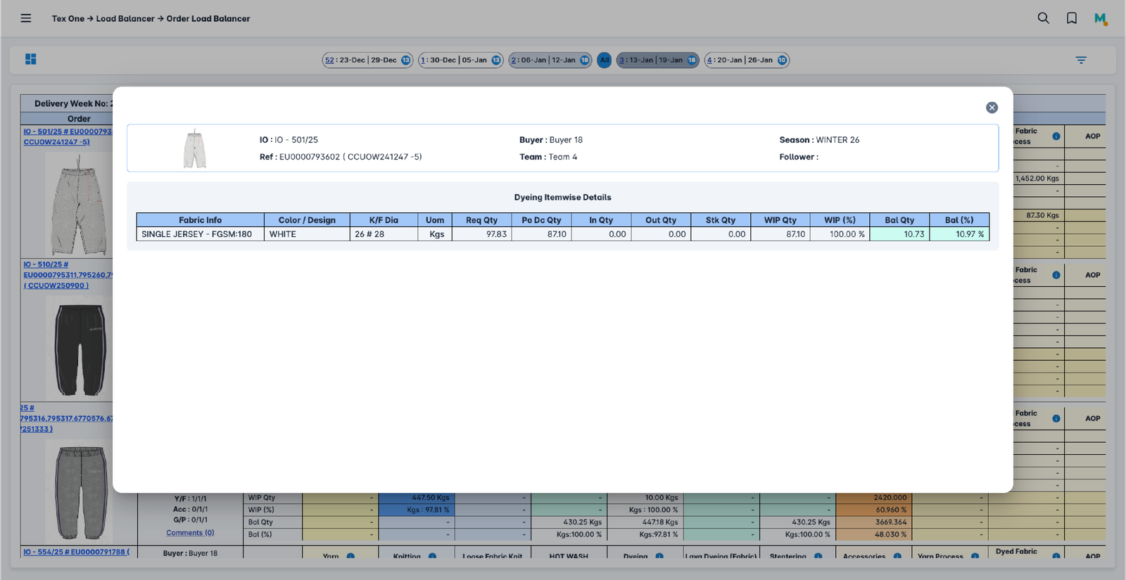Viewport: 1126px width, 580px height.
Task: Select week 3: 13-Jan to 19-Jan
Action: click(657, 60)
